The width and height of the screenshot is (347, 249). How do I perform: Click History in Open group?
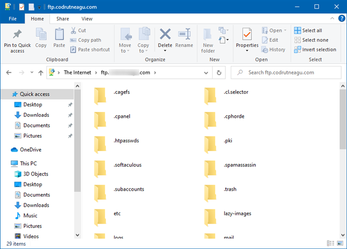pos(273,50)
